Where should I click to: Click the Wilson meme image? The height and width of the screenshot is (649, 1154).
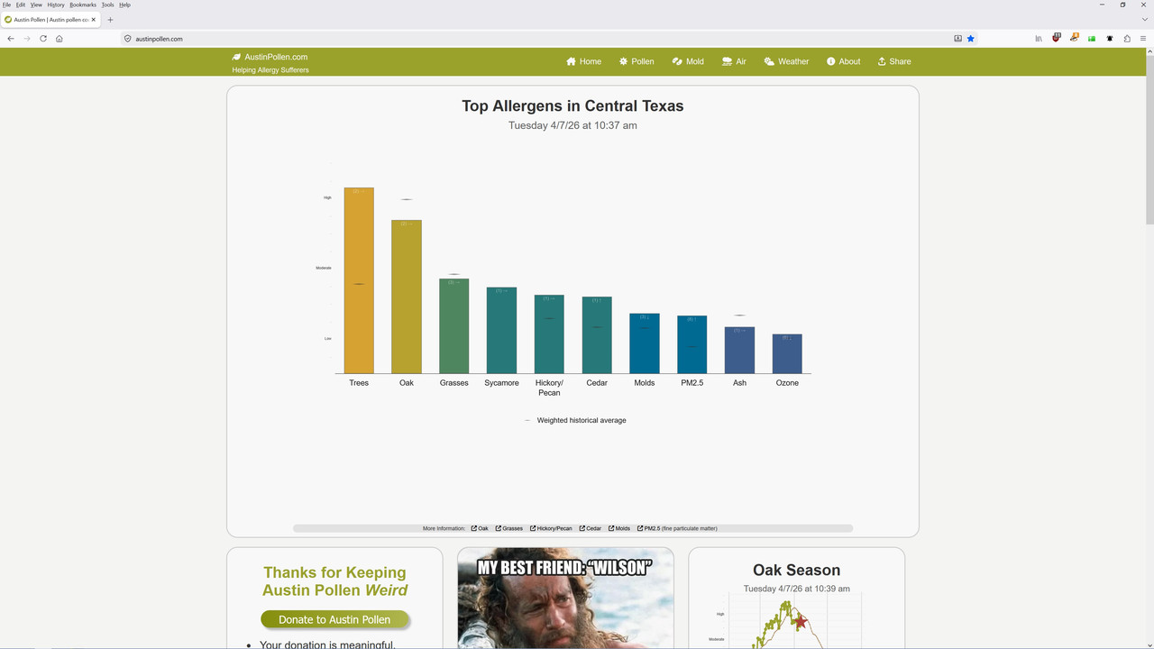[565, 599]
